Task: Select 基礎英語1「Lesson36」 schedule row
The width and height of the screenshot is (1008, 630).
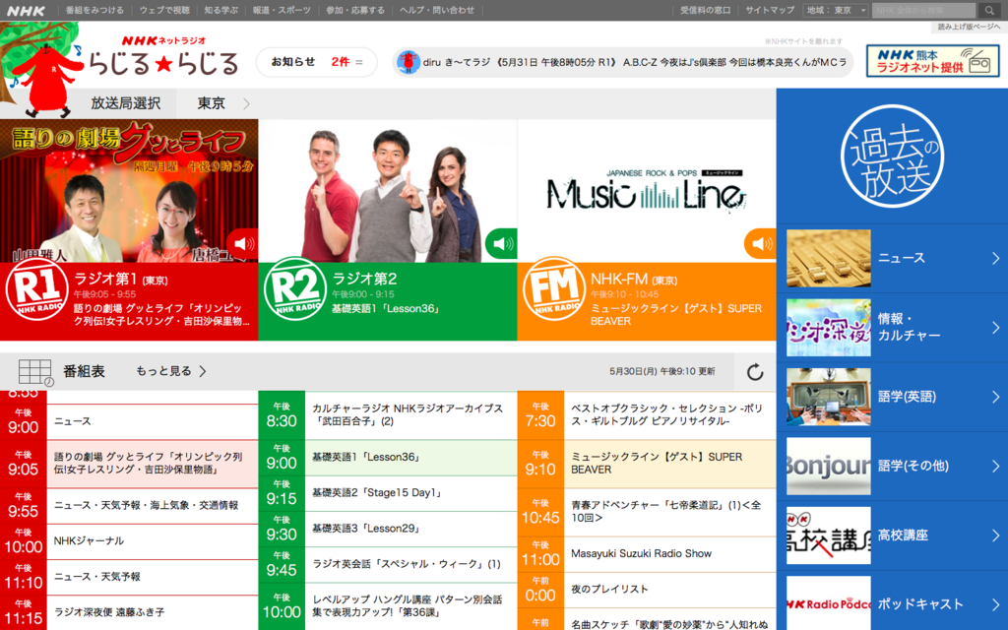Action: click(x=388, y=458)
